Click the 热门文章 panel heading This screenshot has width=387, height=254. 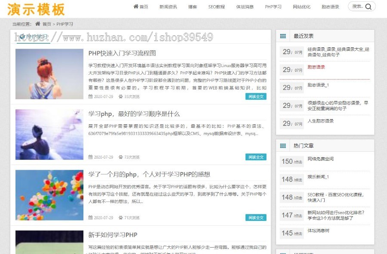303,146
